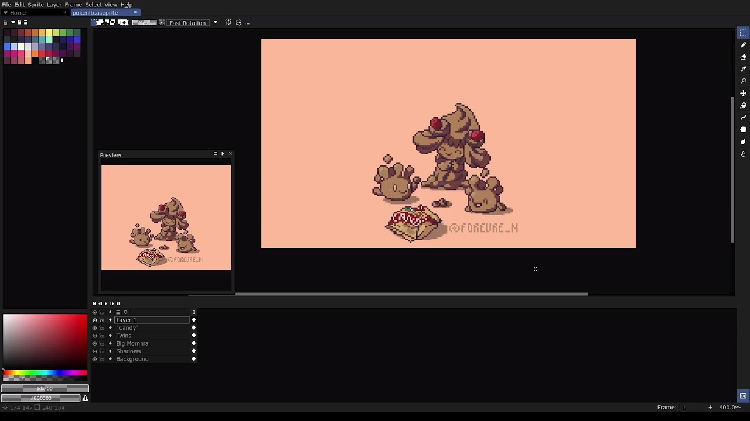Click the center Preview window icon
Image resolution: width=750 pixels, height=421 pixels.
tap(215, 154)
